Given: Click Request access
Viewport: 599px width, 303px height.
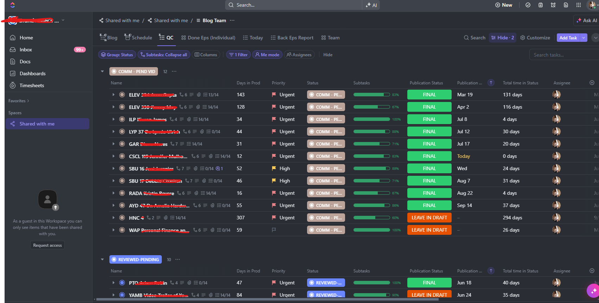Looking at the screenshot, I should pyautogui.click(x=47, y=245).
